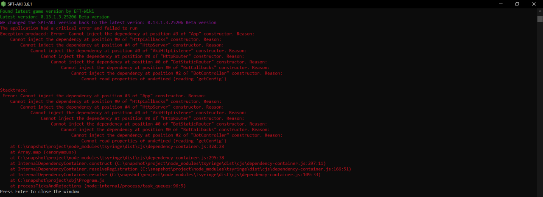Click 'Press Enter to close the window' text
This screenshot has width=543, height=197.
point(39,192)
